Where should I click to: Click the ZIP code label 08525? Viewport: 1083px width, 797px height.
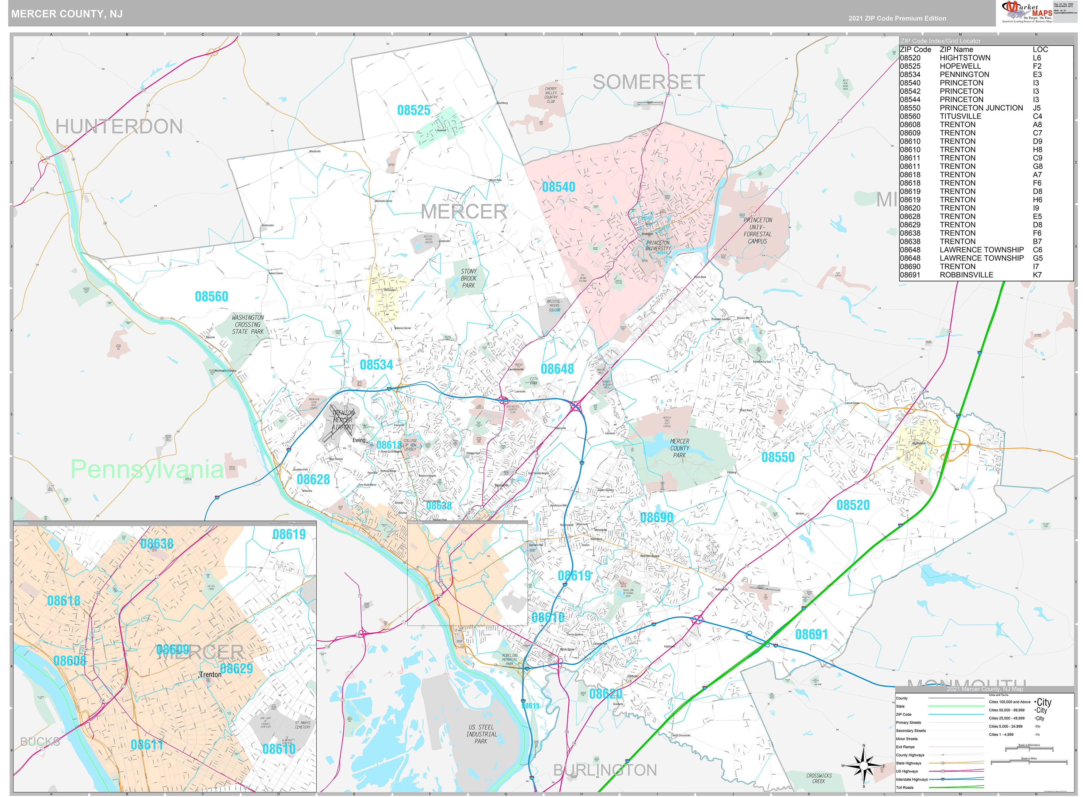tap(414, 110)
